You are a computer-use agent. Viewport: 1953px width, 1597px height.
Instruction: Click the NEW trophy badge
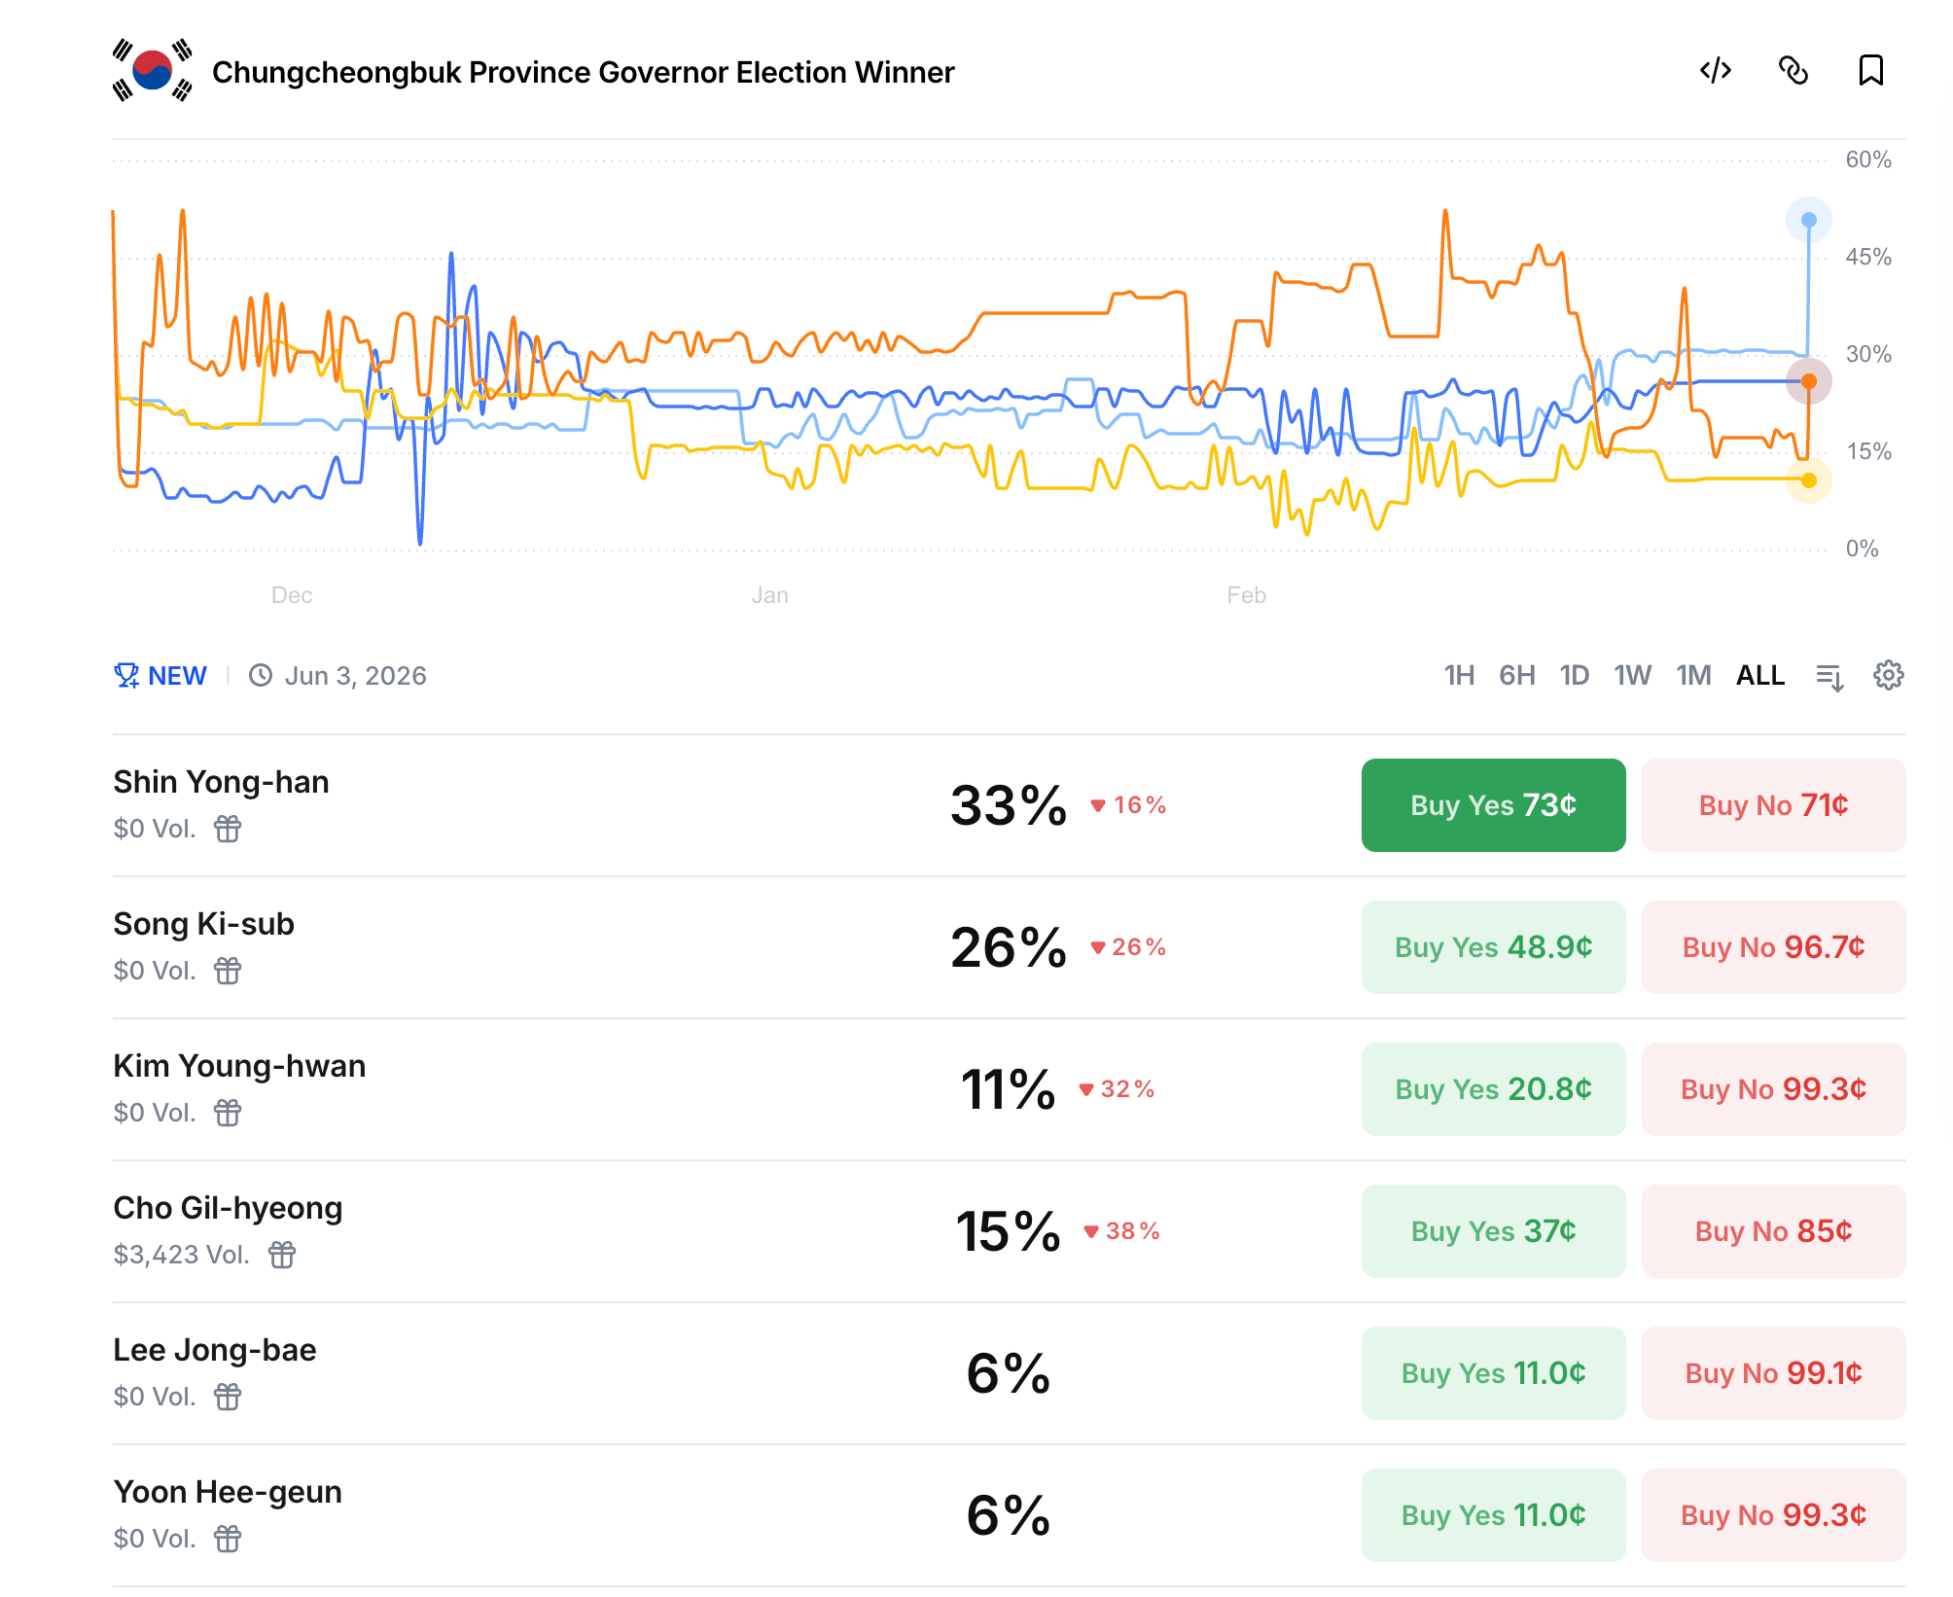(x=160, y=675)
